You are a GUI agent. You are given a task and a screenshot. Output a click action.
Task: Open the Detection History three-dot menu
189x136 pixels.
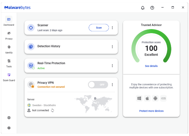click(112, 47)
